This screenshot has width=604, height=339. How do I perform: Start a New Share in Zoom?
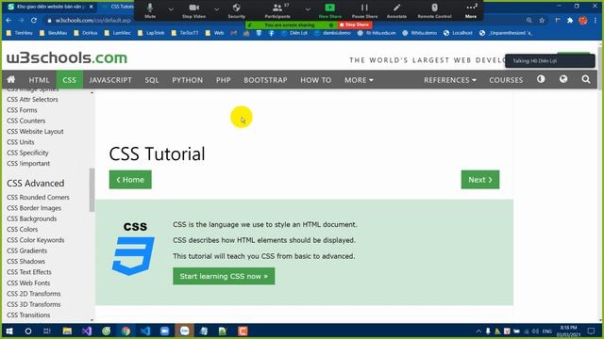point(330,10)
